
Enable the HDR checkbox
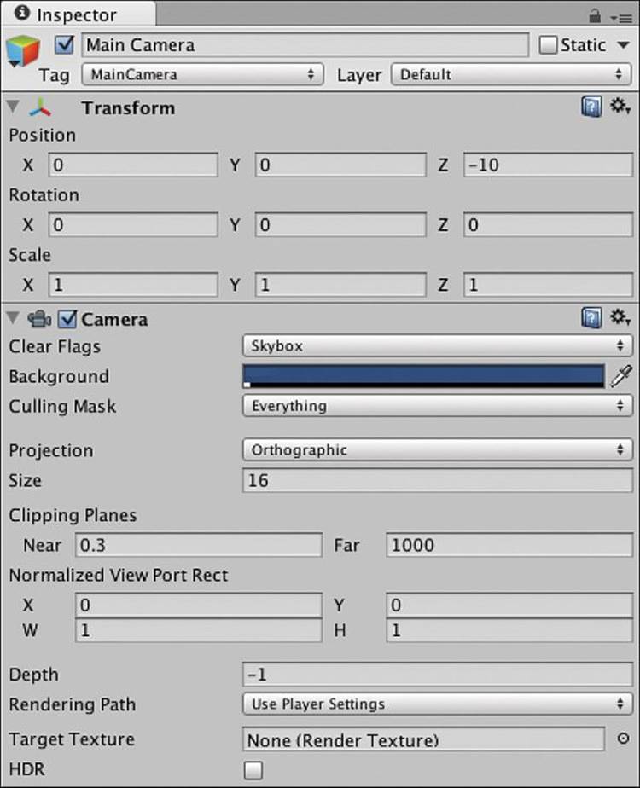pyautogui.click(x=253, y=770)
